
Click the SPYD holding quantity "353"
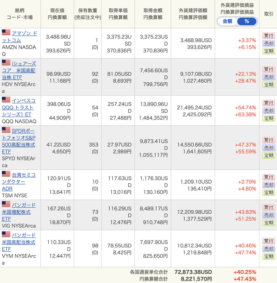tap(93, 145)
